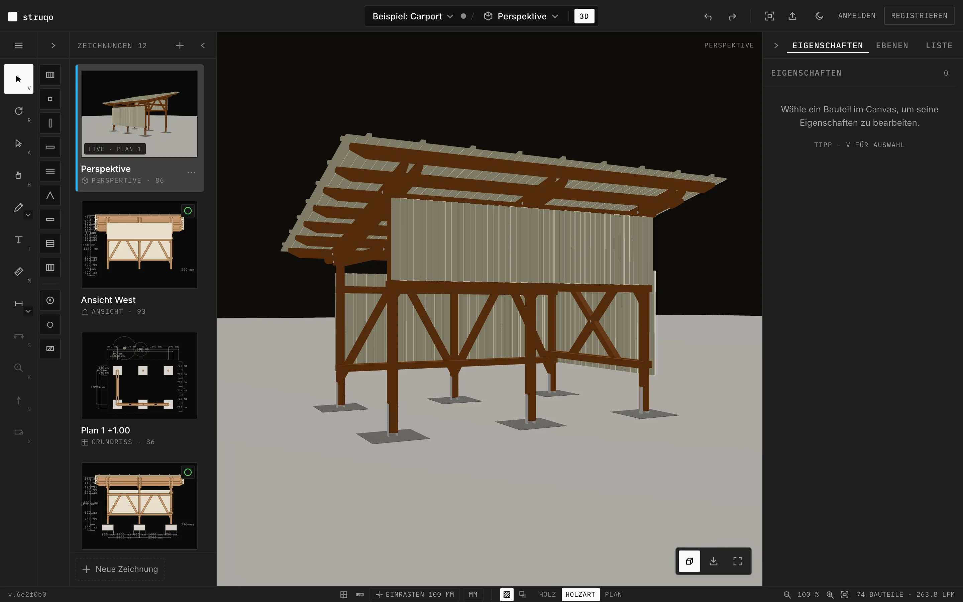Expand pen tool options chevron

coord(28,215)
